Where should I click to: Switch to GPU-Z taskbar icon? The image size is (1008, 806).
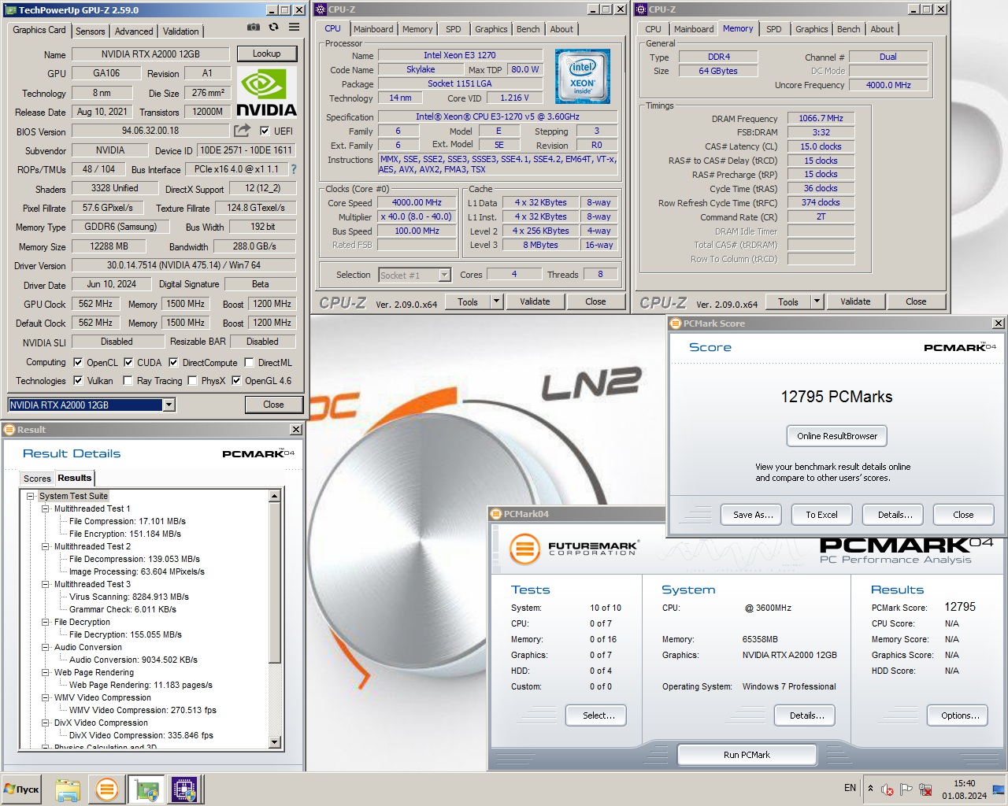pos(146,789)
